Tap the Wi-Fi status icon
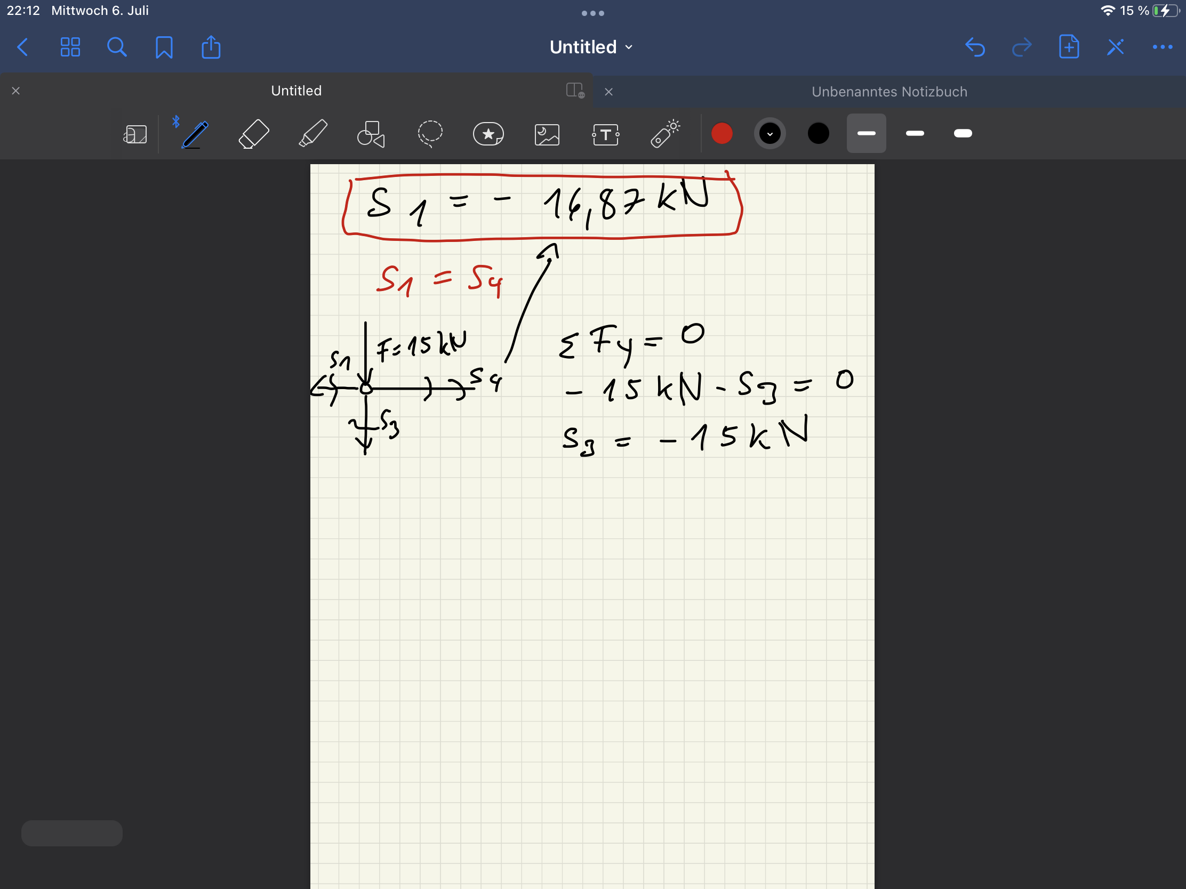The width and height of the screenshot is (1186, 889). pyautogui.click(x=1108, y=11)
